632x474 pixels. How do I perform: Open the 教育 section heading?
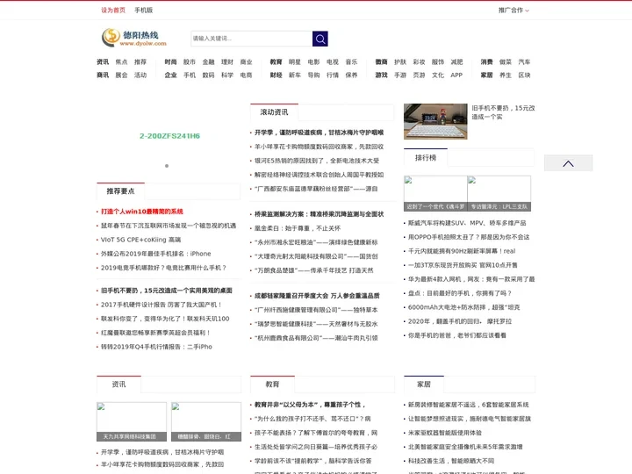pos(272,384)
